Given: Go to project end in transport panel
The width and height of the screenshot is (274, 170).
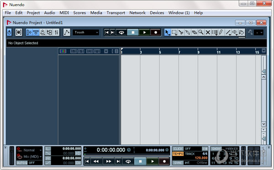Looking at the screenshot, I should (118, 161).
